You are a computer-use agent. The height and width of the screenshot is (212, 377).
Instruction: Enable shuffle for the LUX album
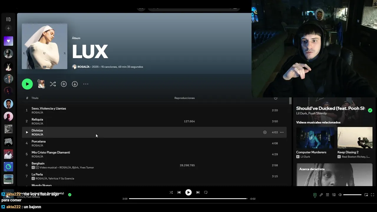(x=53, y=84)
